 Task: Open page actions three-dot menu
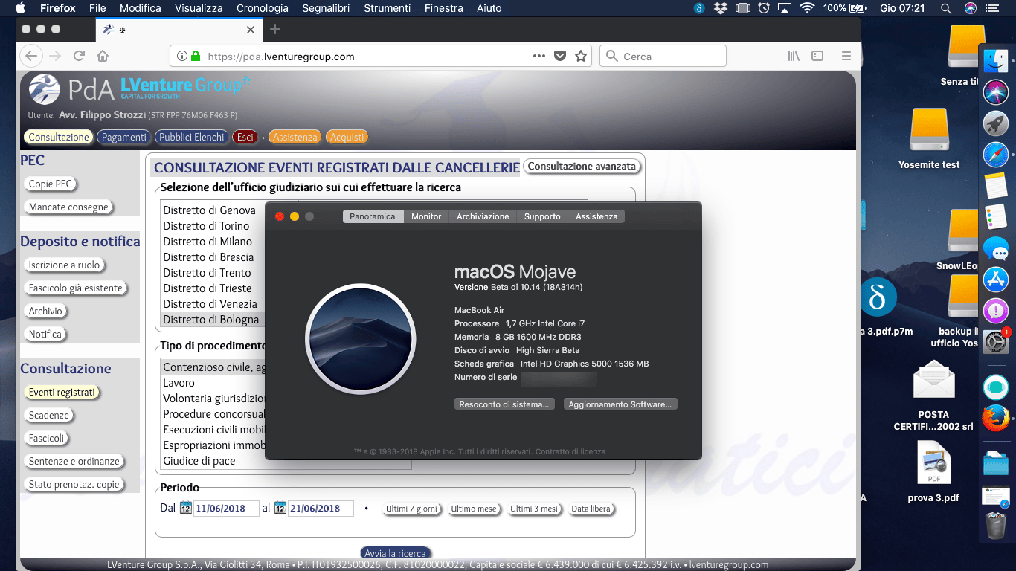point(539,56)
